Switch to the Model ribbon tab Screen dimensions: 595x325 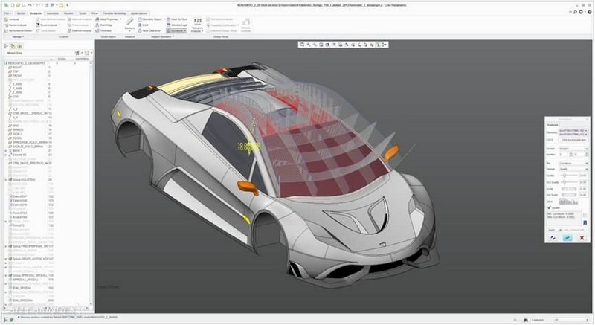click(x=21, y=13)
